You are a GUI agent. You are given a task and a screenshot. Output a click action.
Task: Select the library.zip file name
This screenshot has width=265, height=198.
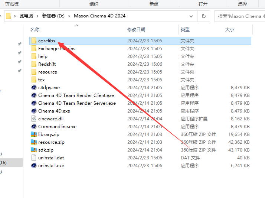coord(49,134)
